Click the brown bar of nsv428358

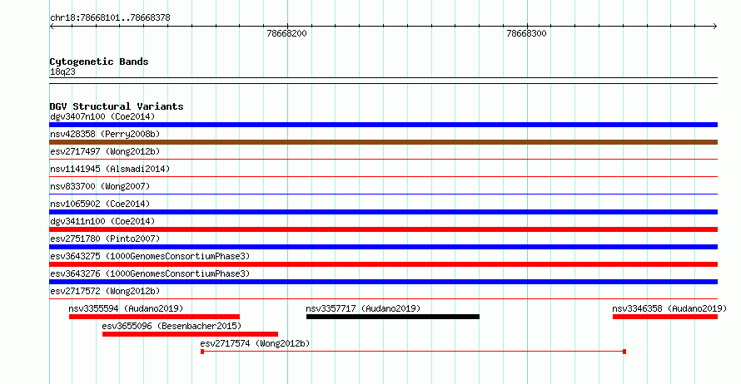pyautogui.click(x=383, y=142)
